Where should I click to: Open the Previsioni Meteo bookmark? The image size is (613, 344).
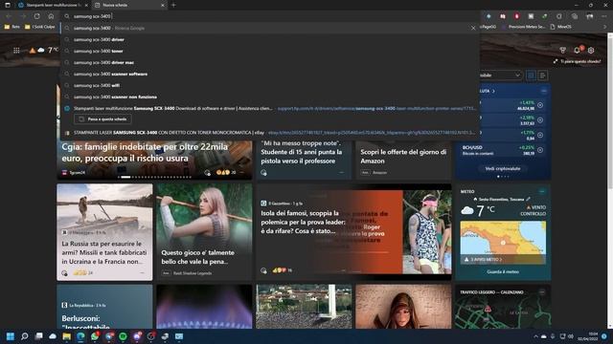click(523, 27)
